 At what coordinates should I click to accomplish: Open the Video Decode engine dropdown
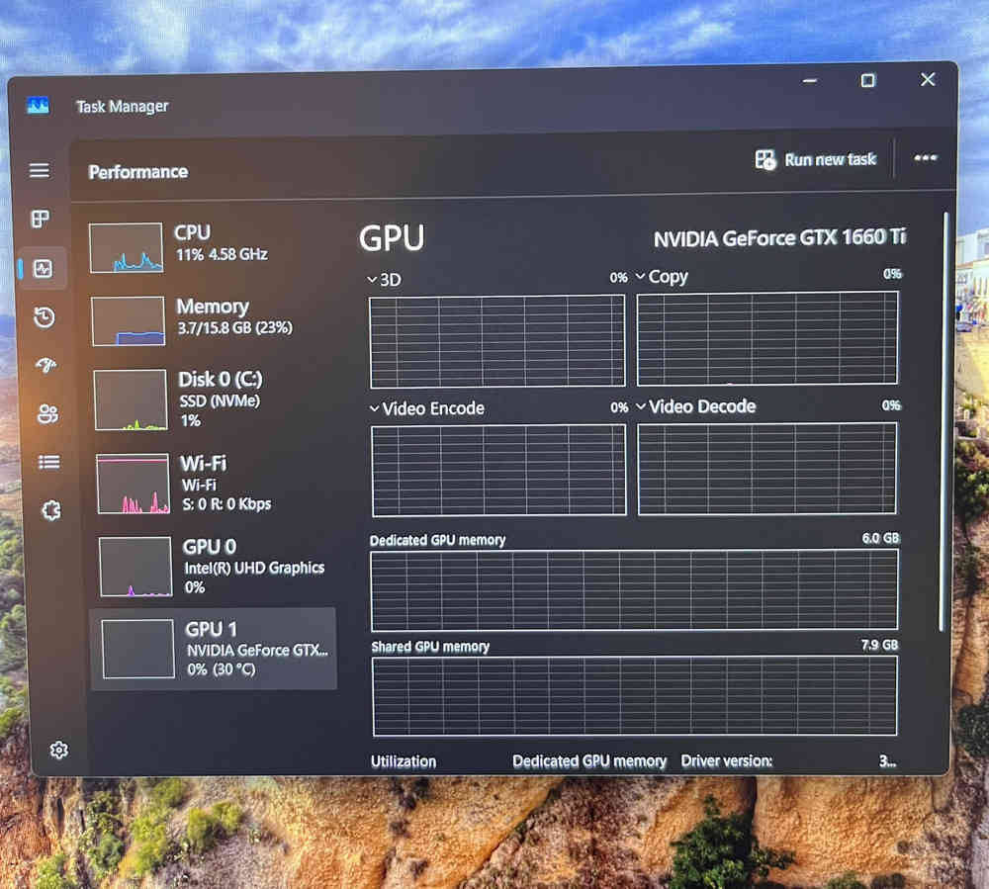pyautogui.click(x=695, y=406)
